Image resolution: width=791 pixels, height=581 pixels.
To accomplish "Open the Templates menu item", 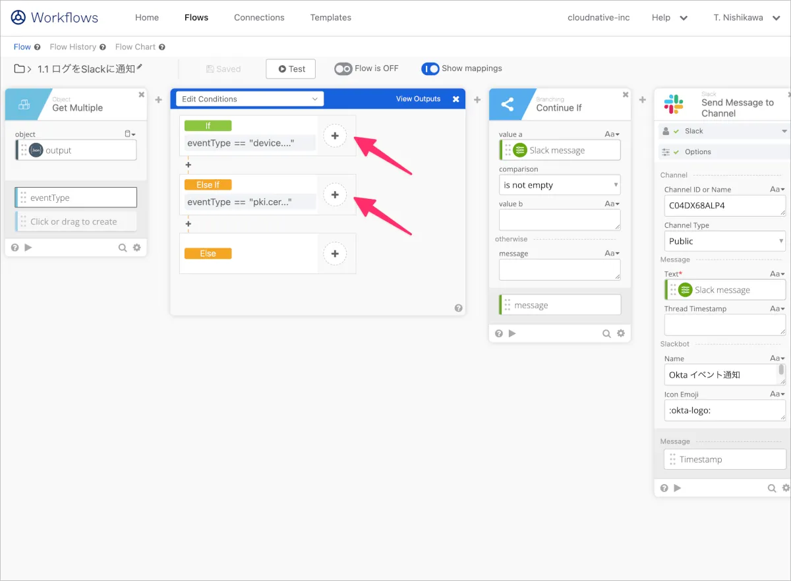I will [330, 18].
